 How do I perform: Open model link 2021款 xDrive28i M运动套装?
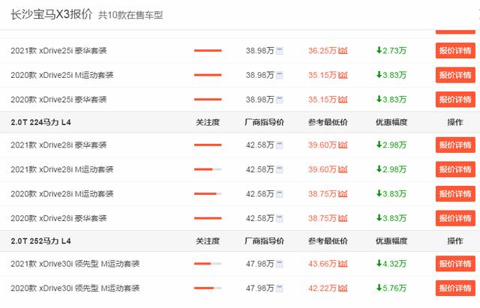(x=61, y=169)
